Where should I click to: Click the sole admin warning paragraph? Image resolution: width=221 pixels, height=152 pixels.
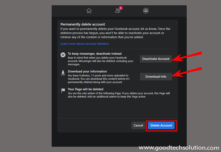tap(119, 95)
